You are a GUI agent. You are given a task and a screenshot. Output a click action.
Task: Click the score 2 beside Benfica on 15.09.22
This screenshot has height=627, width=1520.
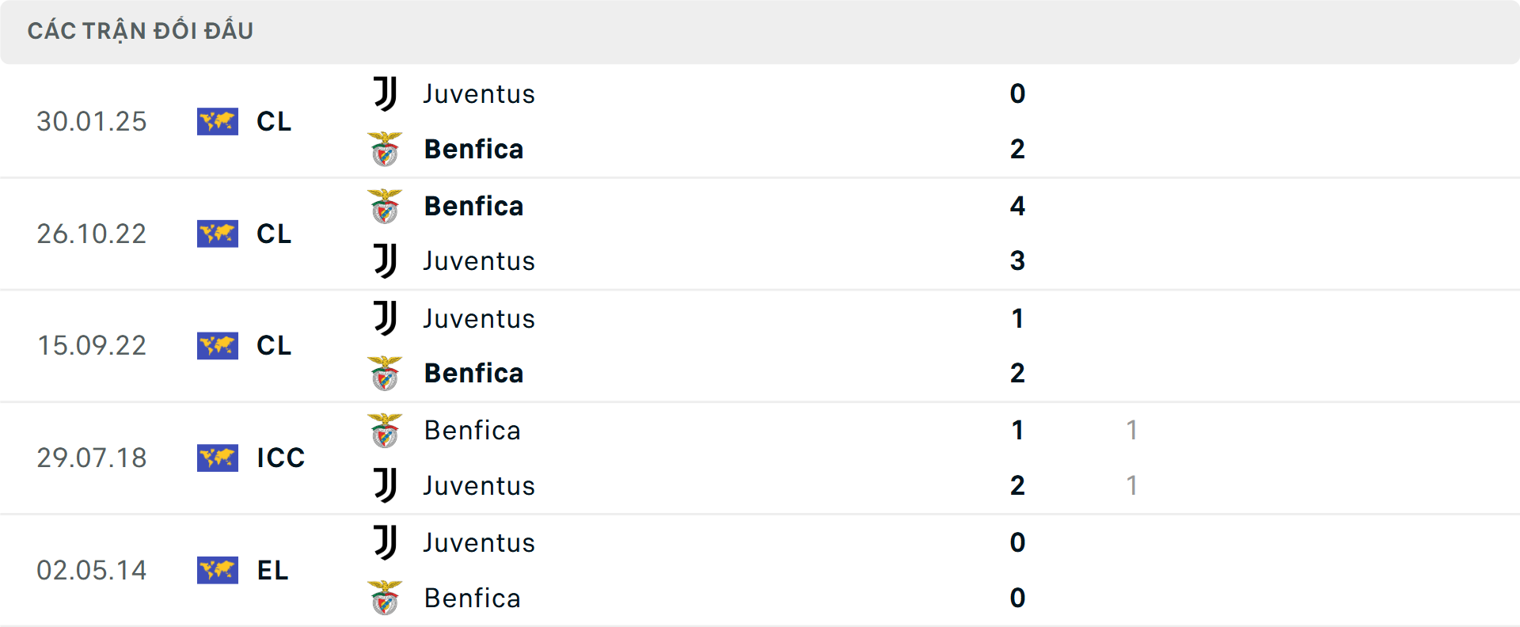click(x=1017, y=373)
